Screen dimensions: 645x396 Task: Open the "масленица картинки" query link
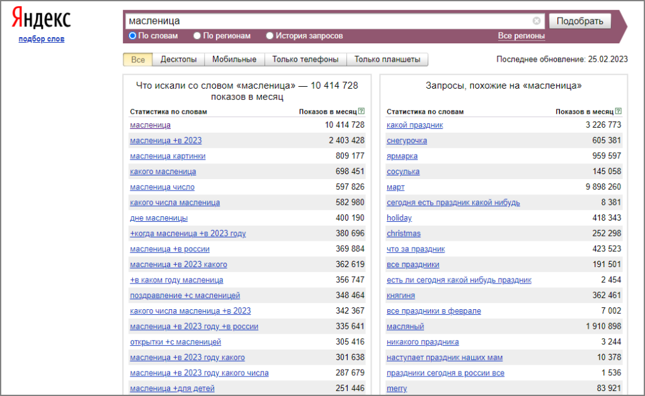click(x=168, y=156)
